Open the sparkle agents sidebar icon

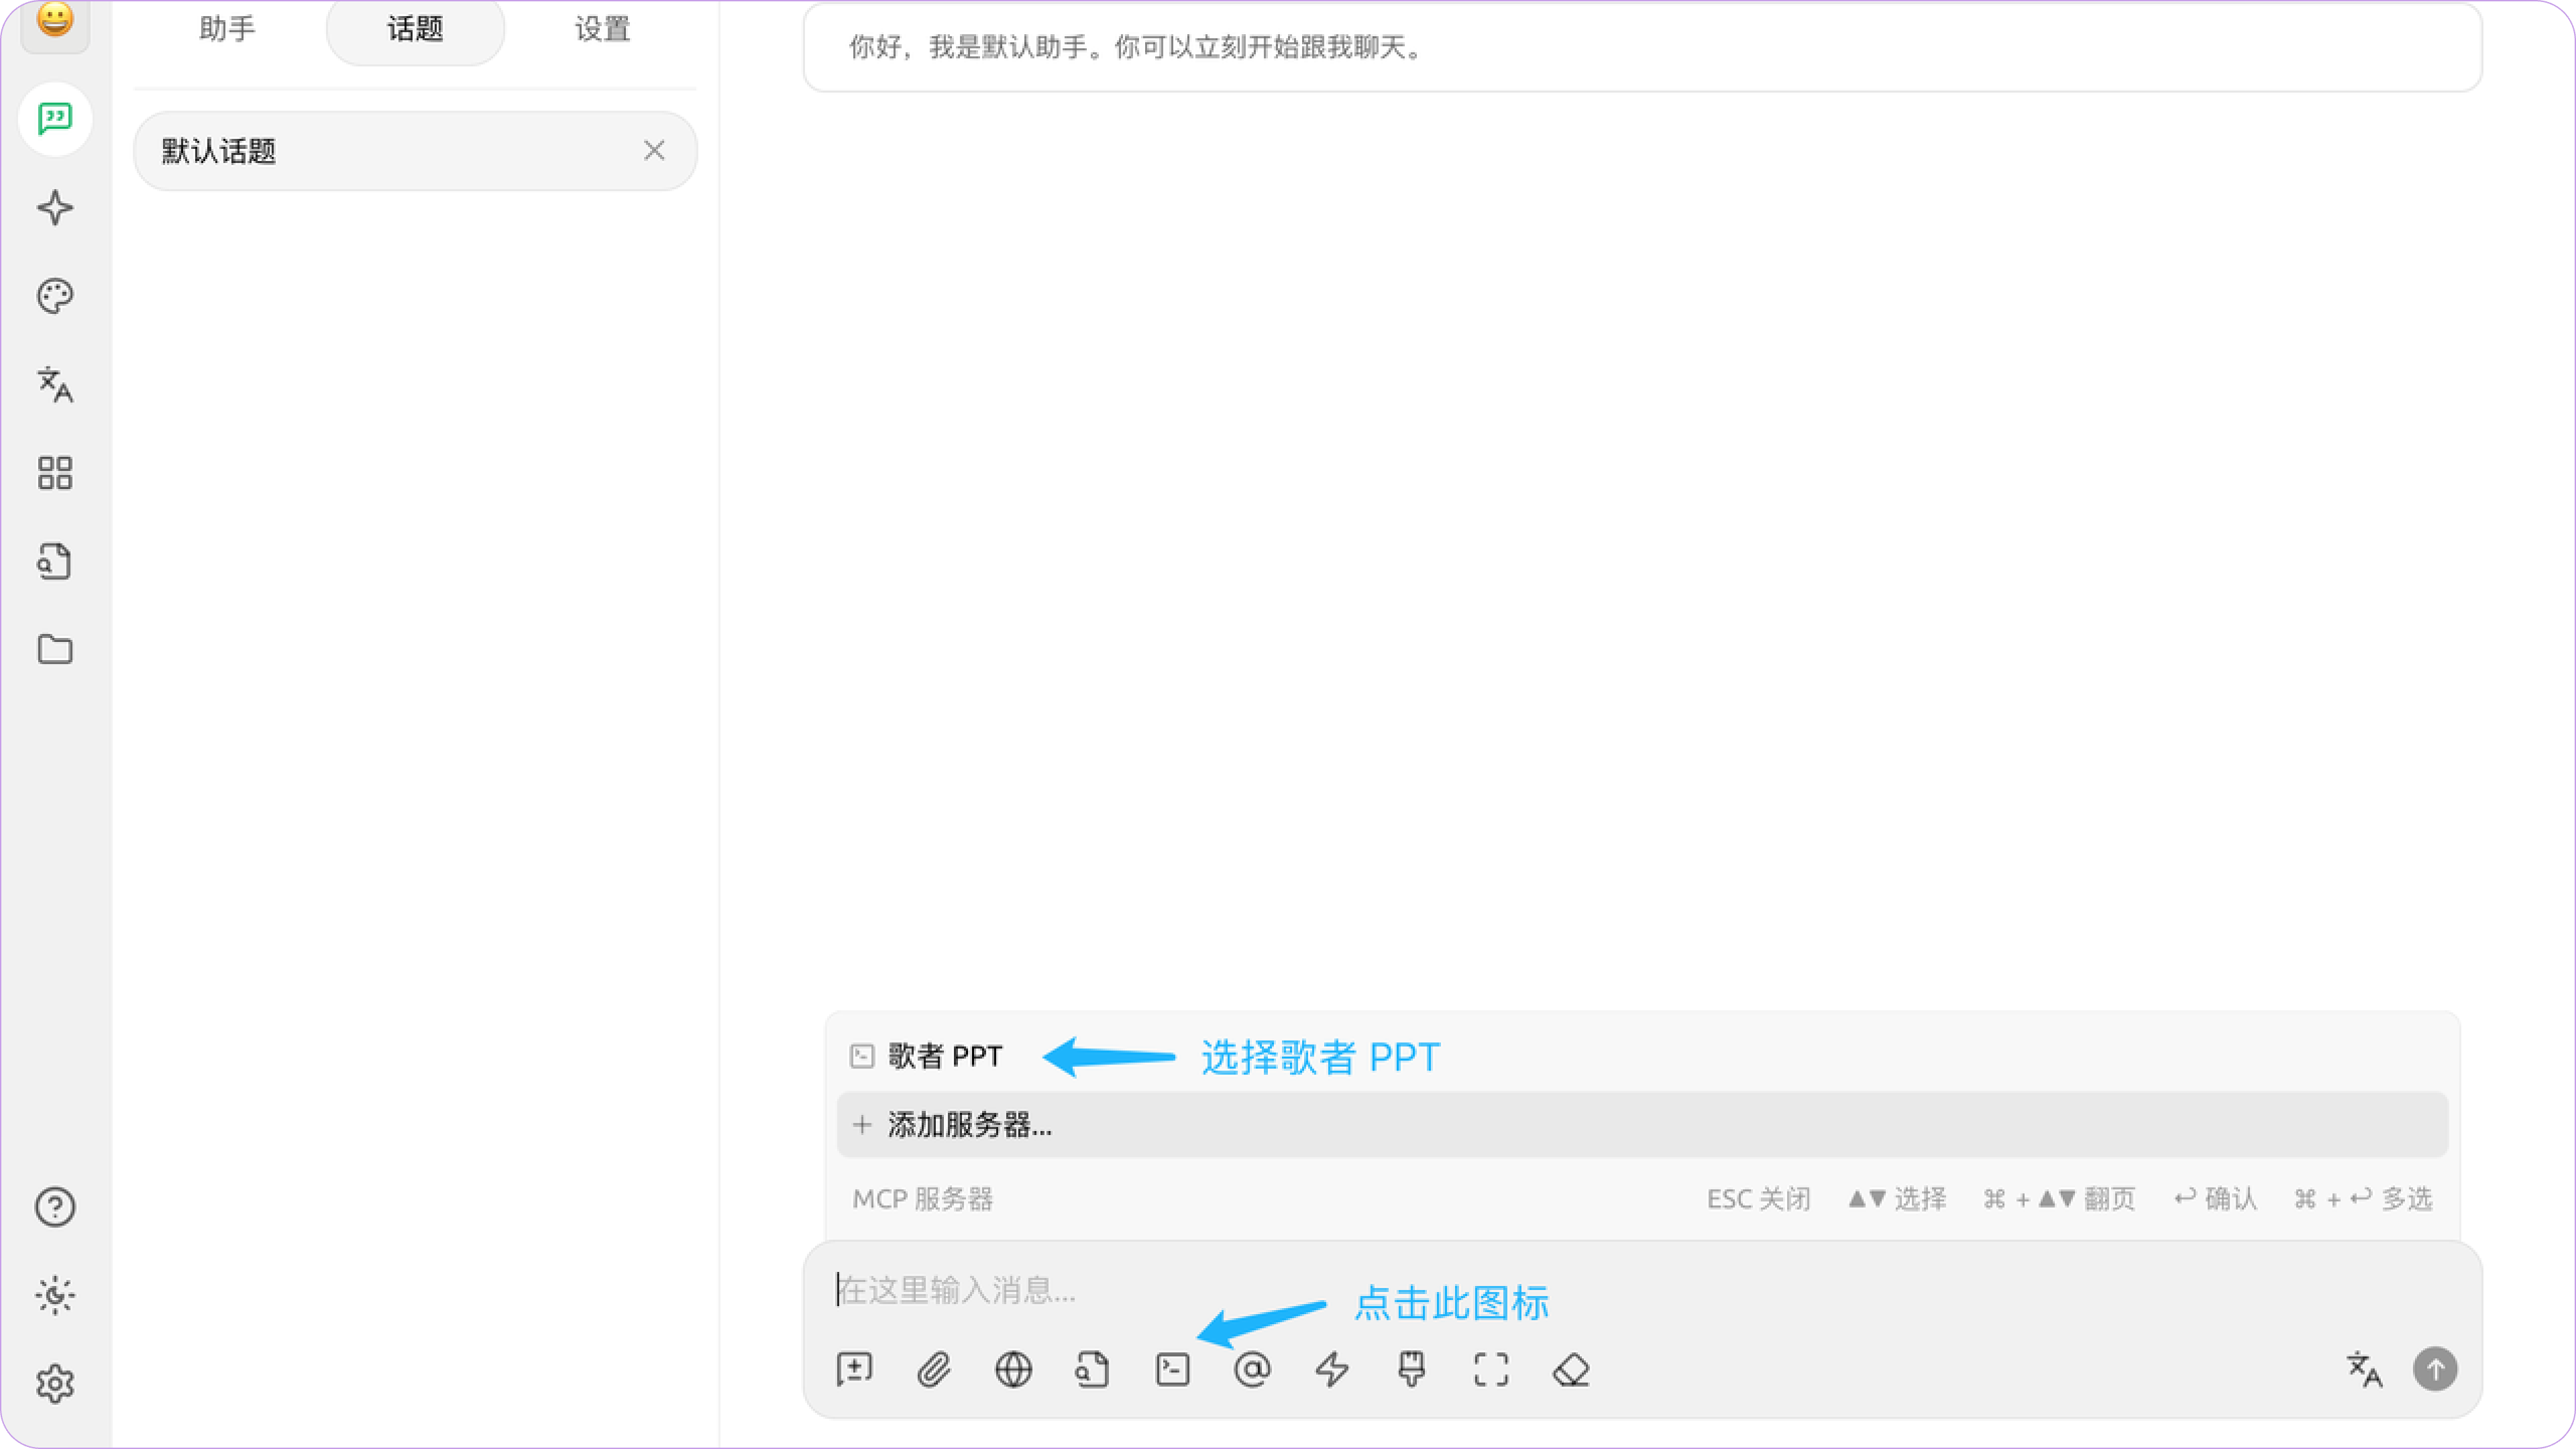coord(55,207)
